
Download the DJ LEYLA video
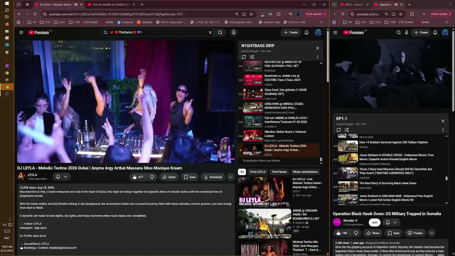click(x=213, y=177)
